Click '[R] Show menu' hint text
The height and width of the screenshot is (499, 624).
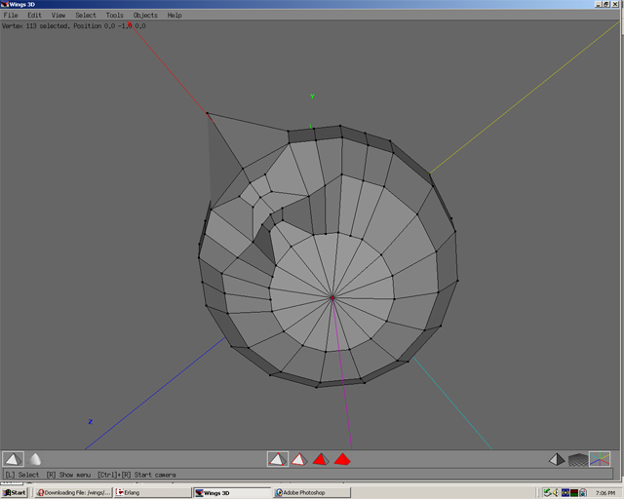pos(68,475)
